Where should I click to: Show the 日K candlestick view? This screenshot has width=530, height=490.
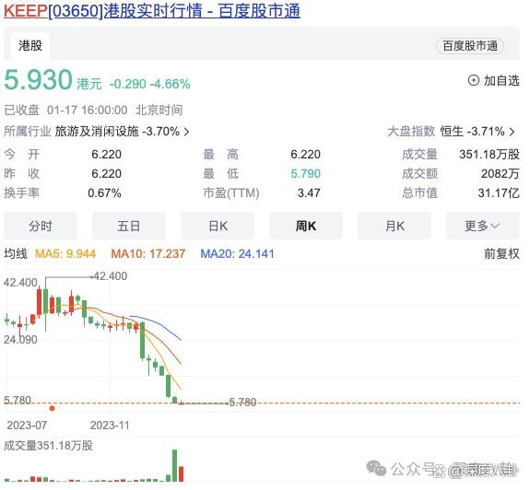[218, 226]
